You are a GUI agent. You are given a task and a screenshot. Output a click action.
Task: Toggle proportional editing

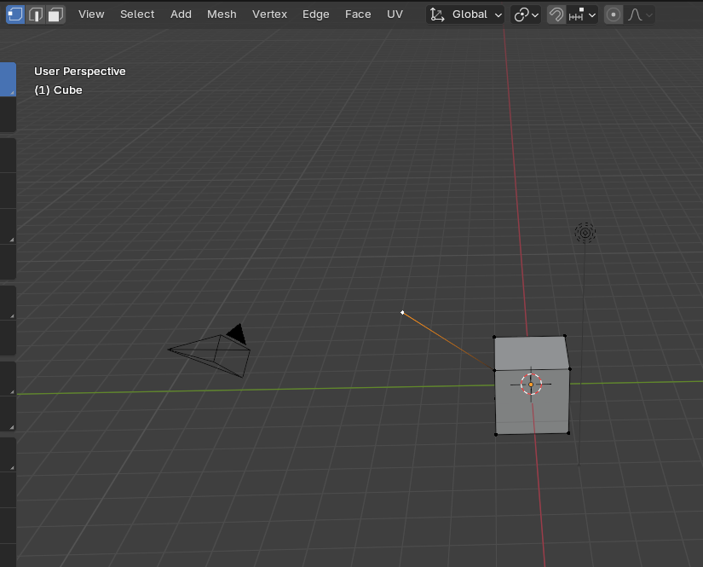click(x=614, y=14)
